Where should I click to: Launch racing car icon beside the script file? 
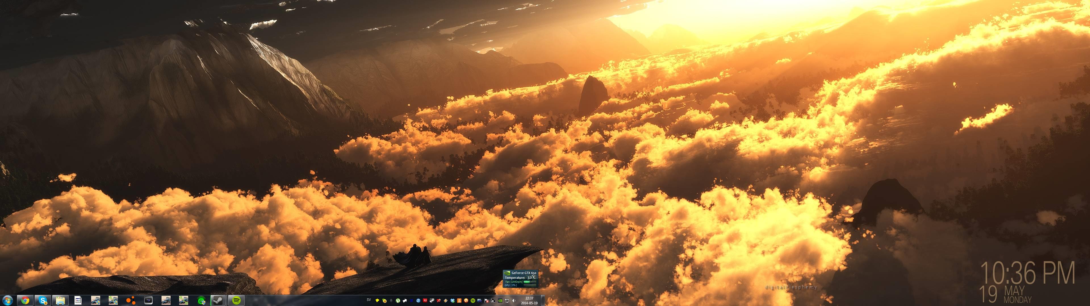(x=96, y=301)
